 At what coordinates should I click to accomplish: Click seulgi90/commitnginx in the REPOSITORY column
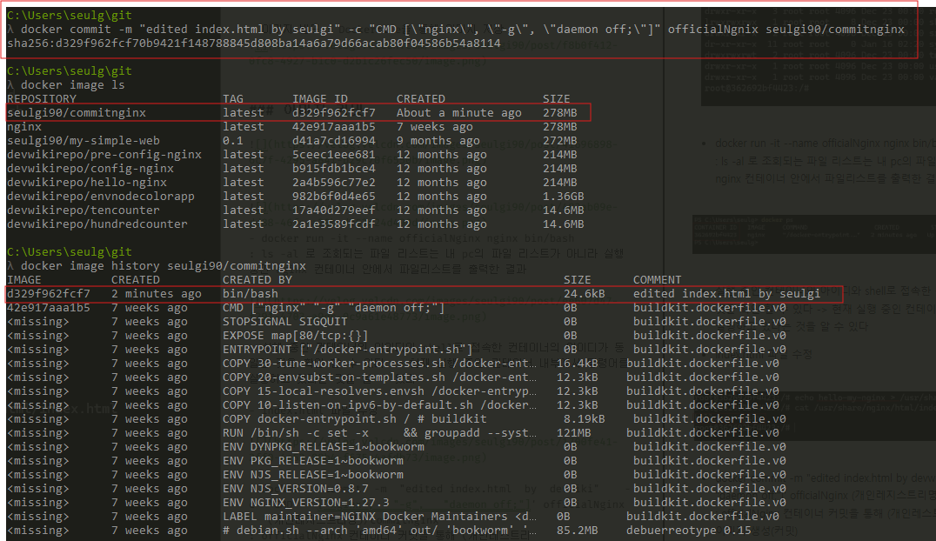pos(77,112)
